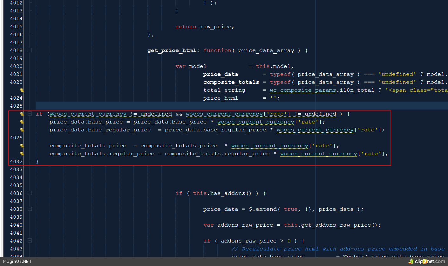448x266 pixels.
Task: Click line number 4029 in gutter
Action: [16, 138]
